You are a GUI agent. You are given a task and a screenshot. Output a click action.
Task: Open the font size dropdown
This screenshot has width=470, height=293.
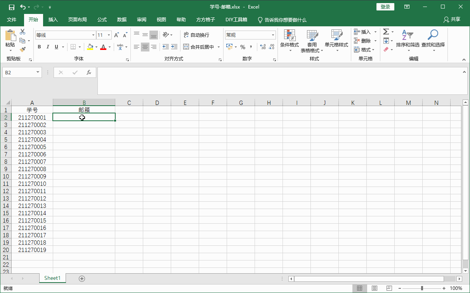[x=109, y=35]
